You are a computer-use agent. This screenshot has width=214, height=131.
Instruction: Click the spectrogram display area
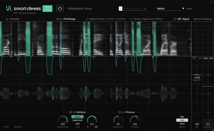pos(96,39)
